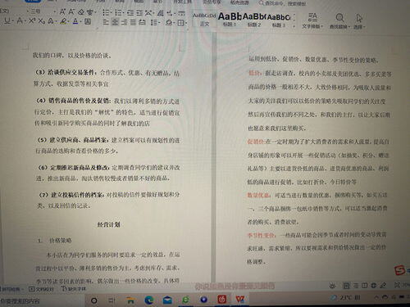Open Mail app from taskbar
410x307 pixels.
[167, 300]
